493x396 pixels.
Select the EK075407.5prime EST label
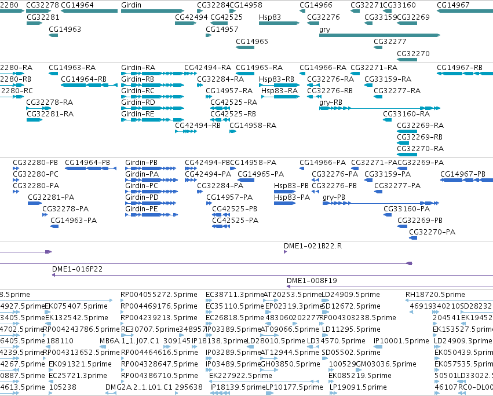click(76, 306)
